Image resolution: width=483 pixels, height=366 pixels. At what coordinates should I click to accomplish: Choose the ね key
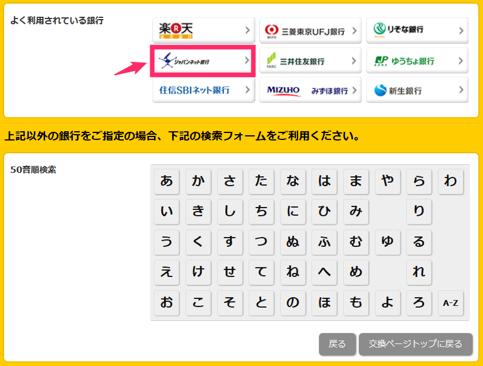click(x=293, y=272)
